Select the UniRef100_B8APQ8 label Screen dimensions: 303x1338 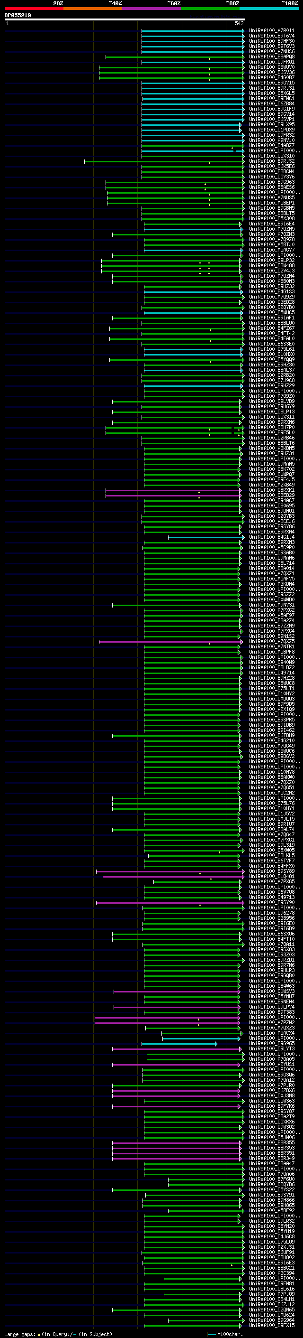(x=272, y=57)
